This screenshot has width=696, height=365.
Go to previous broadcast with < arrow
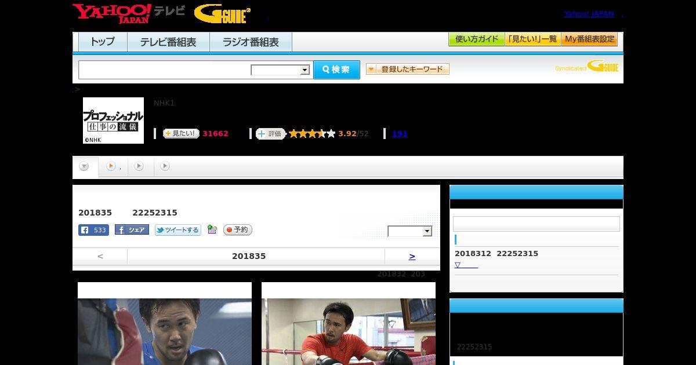point(100,256)
